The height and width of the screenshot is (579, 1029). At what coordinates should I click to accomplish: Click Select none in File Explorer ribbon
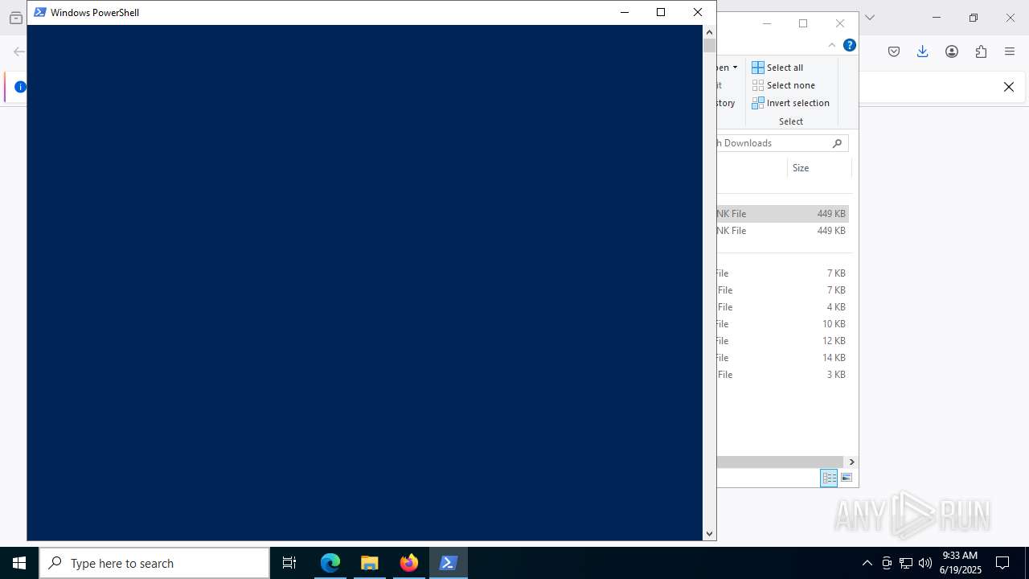tap(784, 85)
